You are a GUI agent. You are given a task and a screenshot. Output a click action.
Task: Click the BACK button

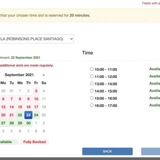(x=107, y=151)
